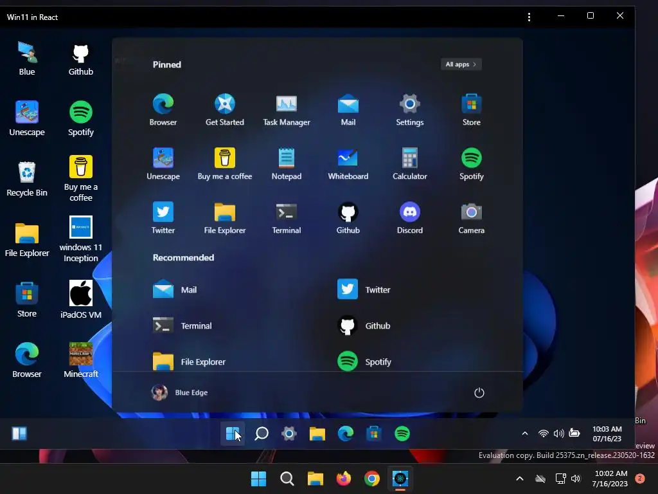Select the Minecraft desktop icon
The image size is (658, 494).
[80, 360]
